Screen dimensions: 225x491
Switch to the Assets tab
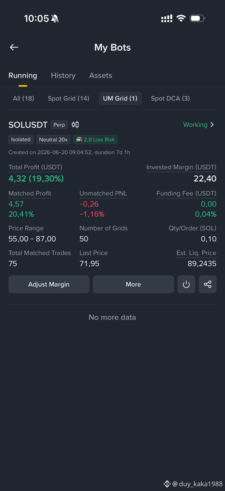[x=101, y=76]
